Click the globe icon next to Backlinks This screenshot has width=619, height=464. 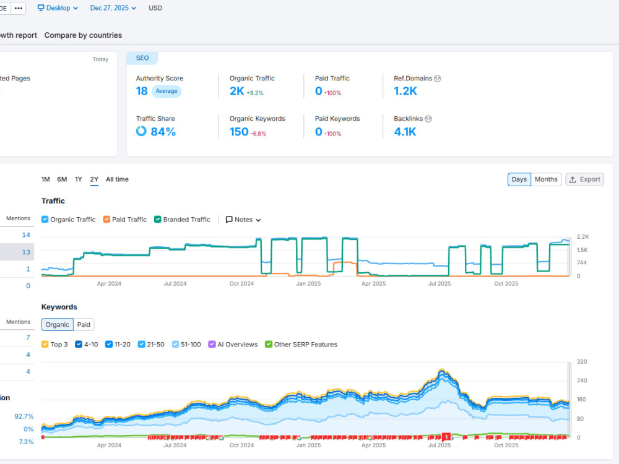[428, 119]
